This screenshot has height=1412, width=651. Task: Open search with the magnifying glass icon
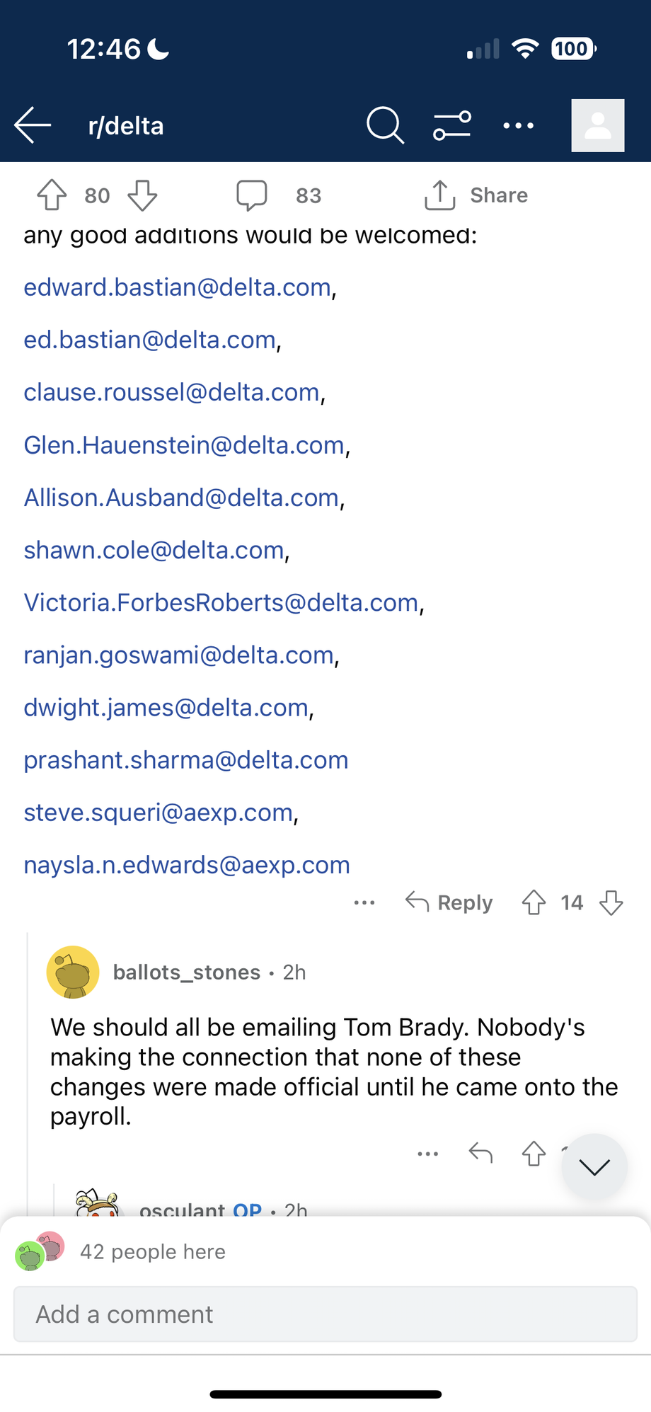385,125
